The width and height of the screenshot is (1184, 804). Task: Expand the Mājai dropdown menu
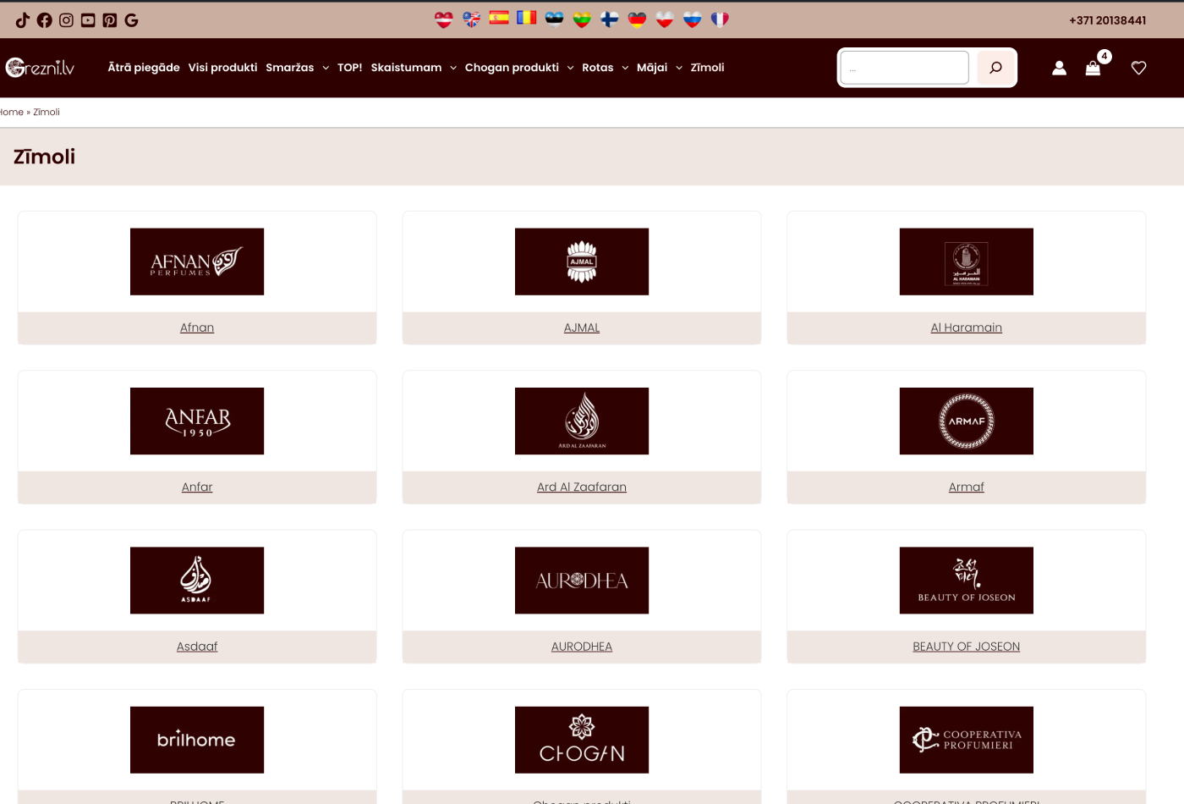pyautogui.click(x=659, y=68)
